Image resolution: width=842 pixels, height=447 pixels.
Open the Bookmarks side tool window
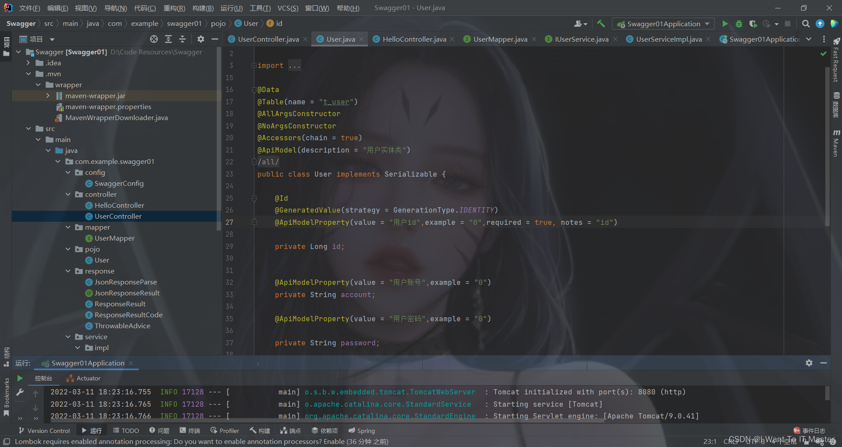click(6, 397)
